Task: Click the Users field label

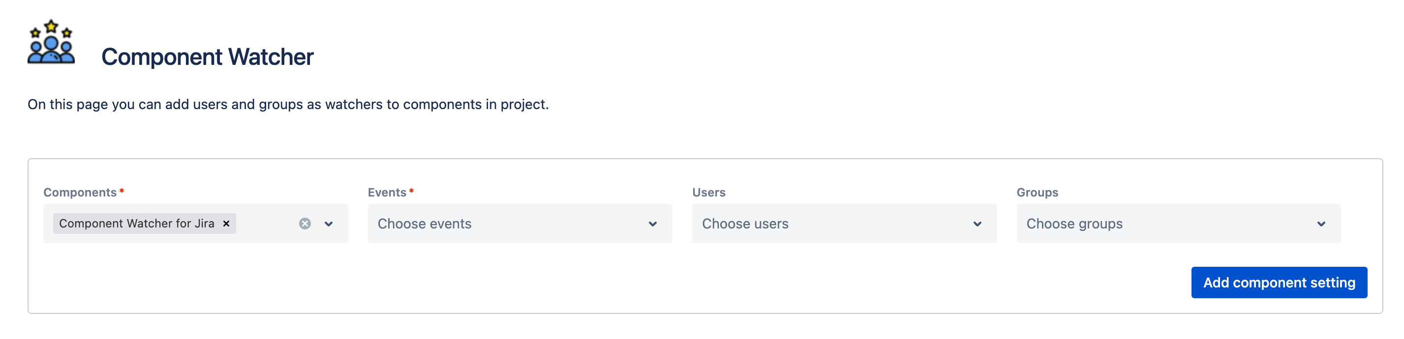Action: [x=708, y=192]
